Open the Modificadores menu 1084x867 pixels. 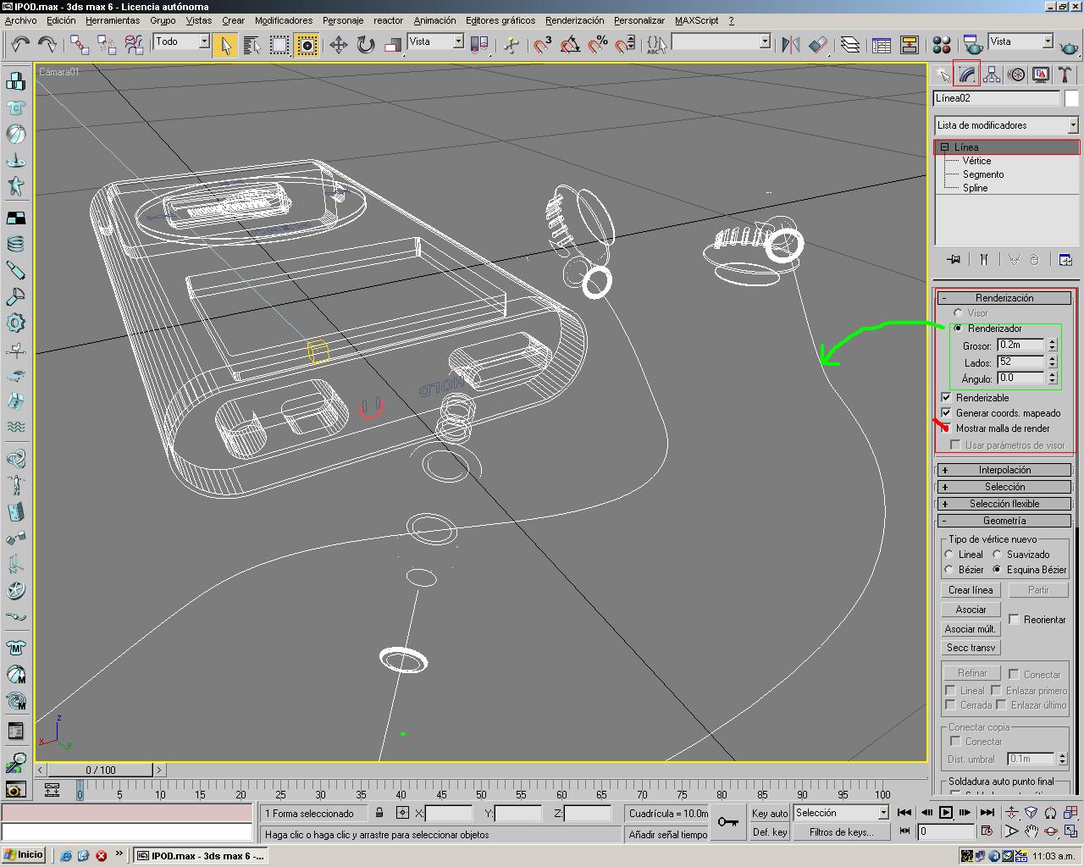pyautogui.click(x=284, y=20)
